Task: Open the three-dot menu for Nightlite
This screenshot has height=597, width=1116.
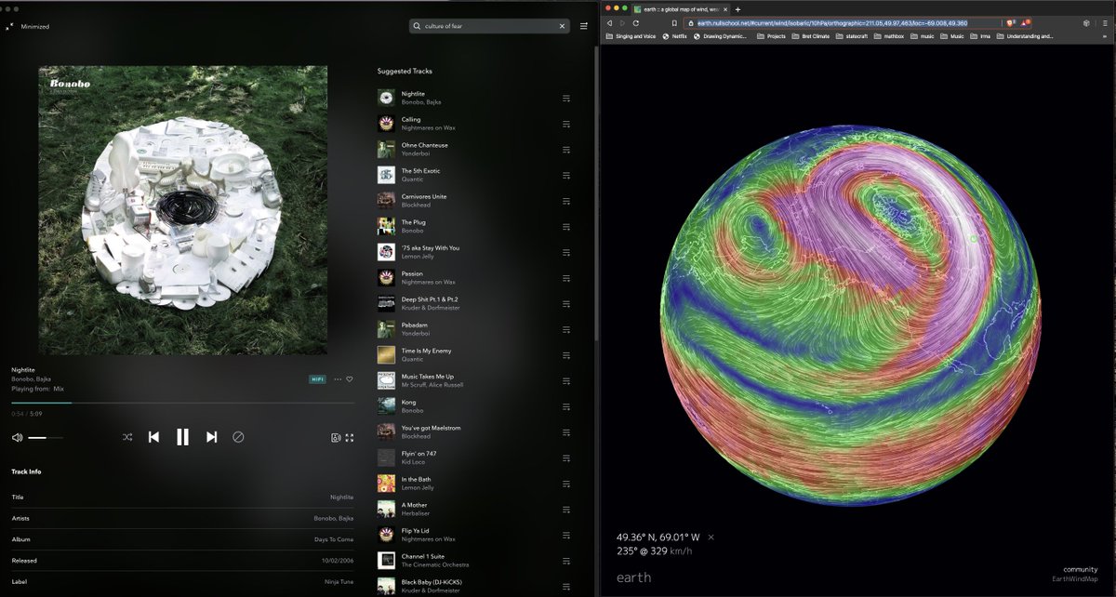Action: click(x=338, y=379)
